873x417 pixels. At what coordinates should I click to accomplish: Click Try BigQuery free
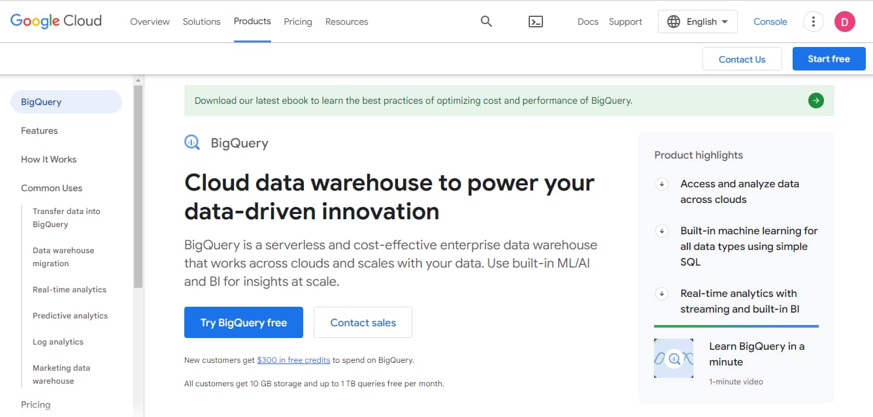click(x=243, y=322)
